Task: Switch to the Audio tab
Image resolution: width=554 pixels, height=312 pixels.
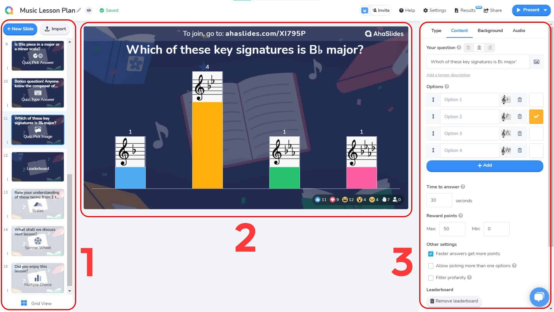Action: pos(518,30)
